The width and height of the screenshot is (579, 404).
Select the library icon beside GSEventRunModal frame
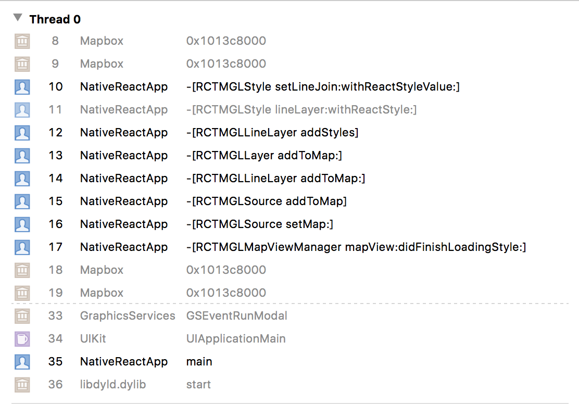(x=22, y=315)
